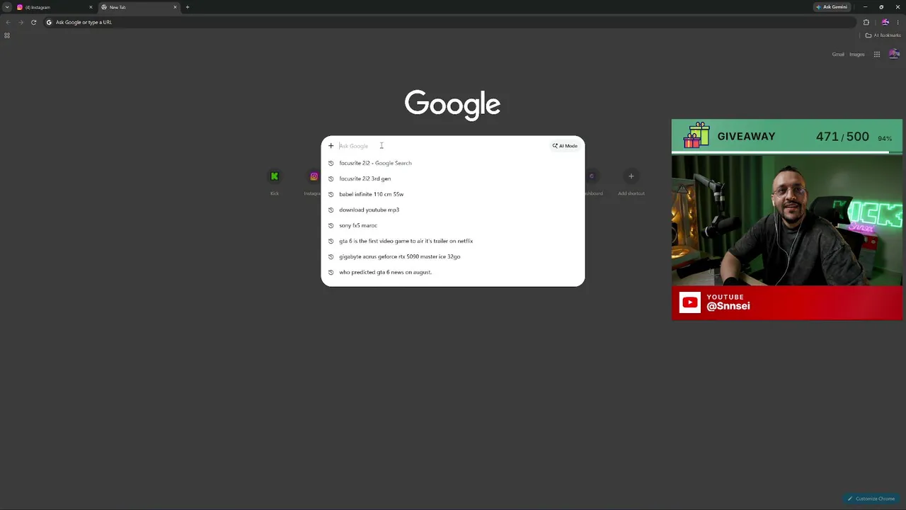Click the Ask Google search field
This screenshot has width=906, height=510.
[x=442, y=146]
